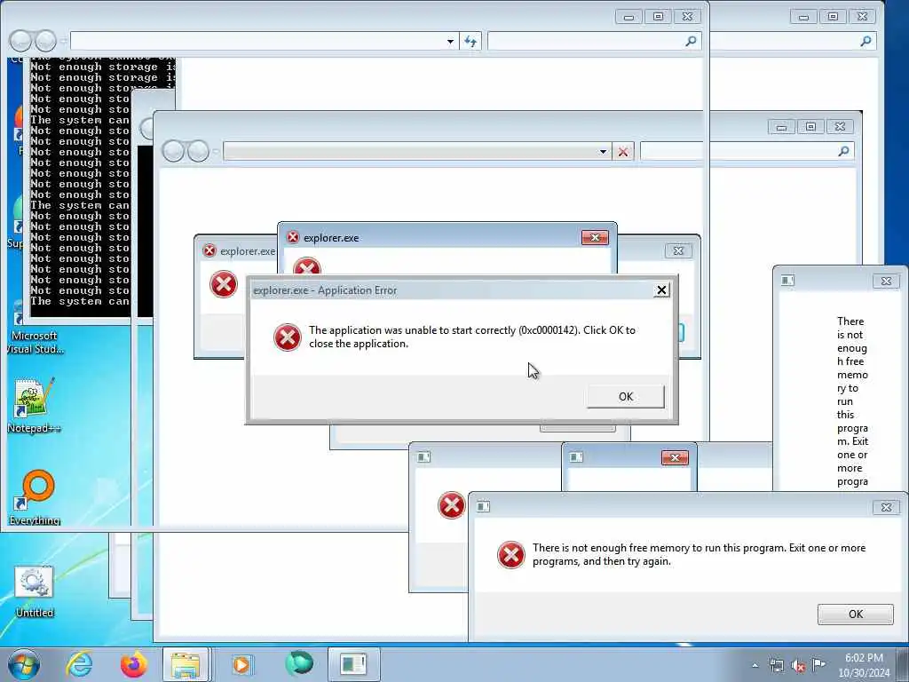This screenshot has height=682, width=909.
Task: Click the red stop button in middle Explorer window
Action: [x=622, y=152]
